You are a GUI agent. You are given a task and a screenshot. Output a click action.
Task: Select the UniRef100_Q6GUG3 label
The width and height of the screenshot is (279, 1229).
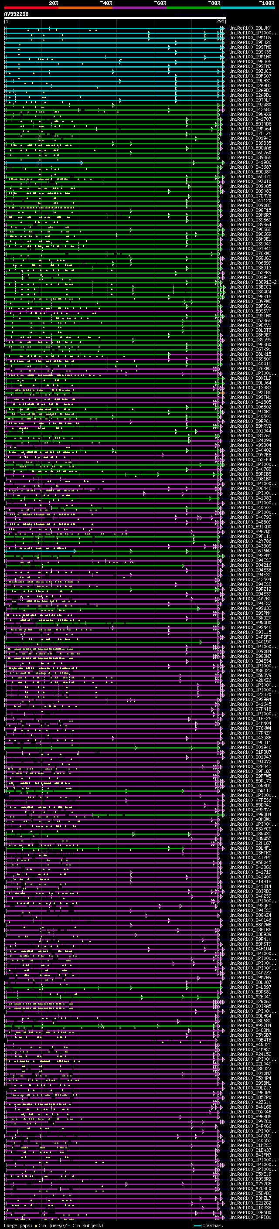pos(250,258)
